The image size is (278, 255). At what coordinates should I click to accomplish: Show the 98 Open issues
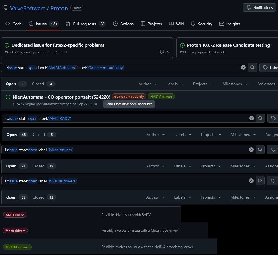(17, 166)
